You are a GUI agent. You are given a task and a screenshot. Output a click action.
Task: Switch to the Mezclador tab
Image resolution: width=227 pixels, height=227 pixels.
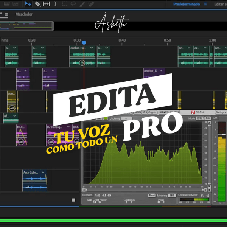tap(24, 14)
